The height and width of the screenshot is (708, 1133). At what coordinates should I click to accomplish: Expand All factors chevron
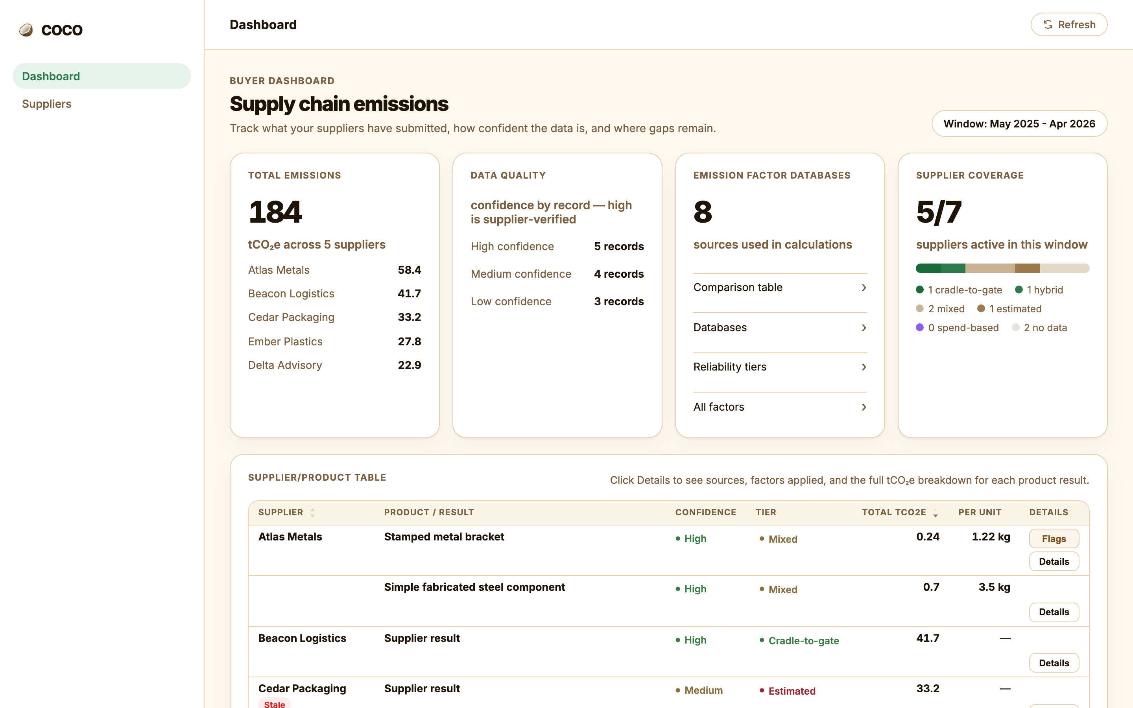[864, 407]
